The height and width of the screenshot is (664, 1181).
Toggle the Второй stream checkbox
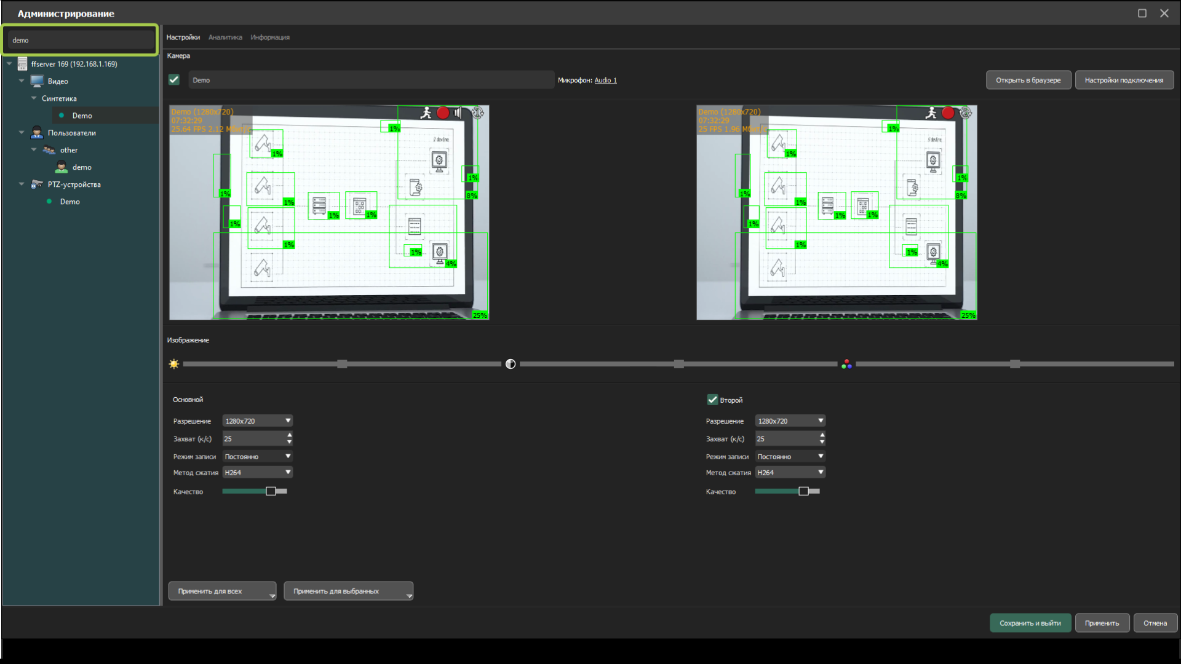pos(712,400)
